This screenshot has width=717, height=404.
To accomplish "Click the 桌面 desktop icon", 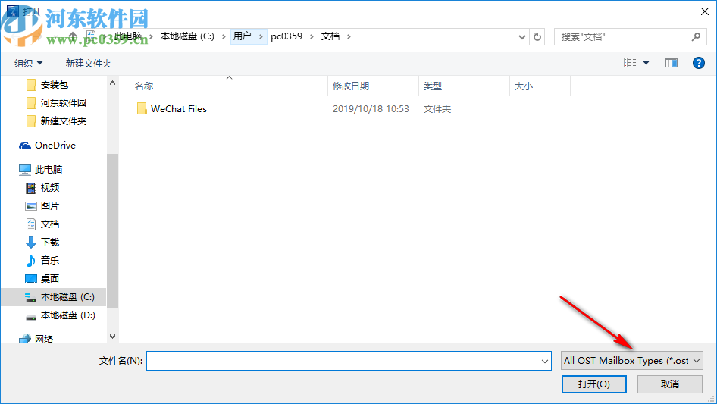I will coord(30,279).
